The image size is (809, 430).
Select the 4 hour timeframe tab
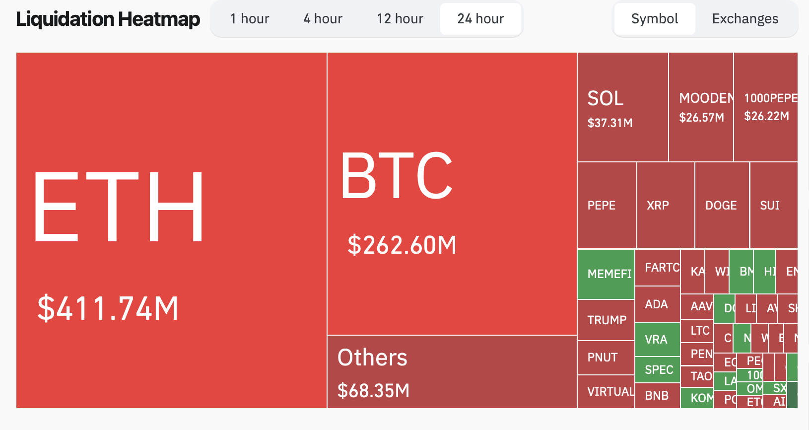(x=323, y=19)
